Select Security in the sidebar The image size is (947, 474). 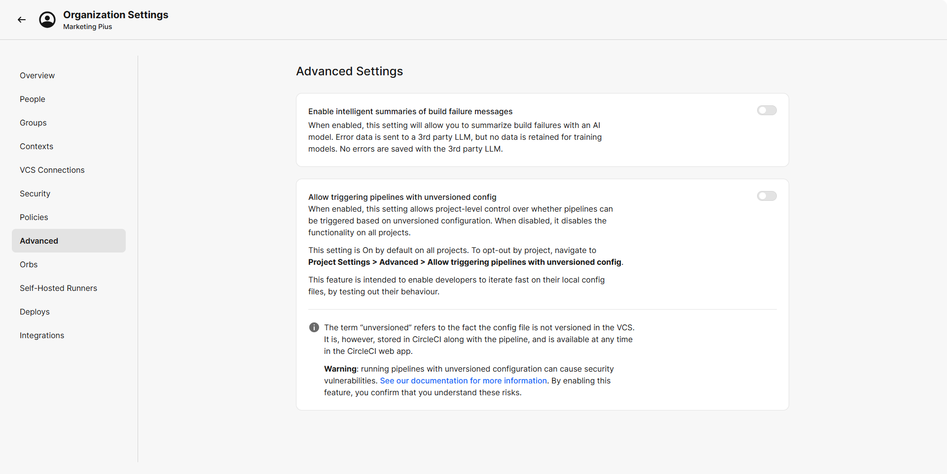coord(35,193)
